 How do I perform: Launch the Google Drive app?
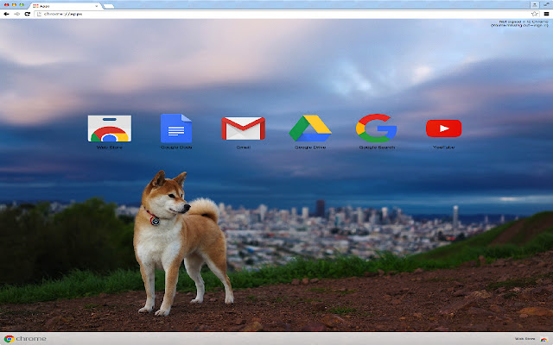pos(310,129)
